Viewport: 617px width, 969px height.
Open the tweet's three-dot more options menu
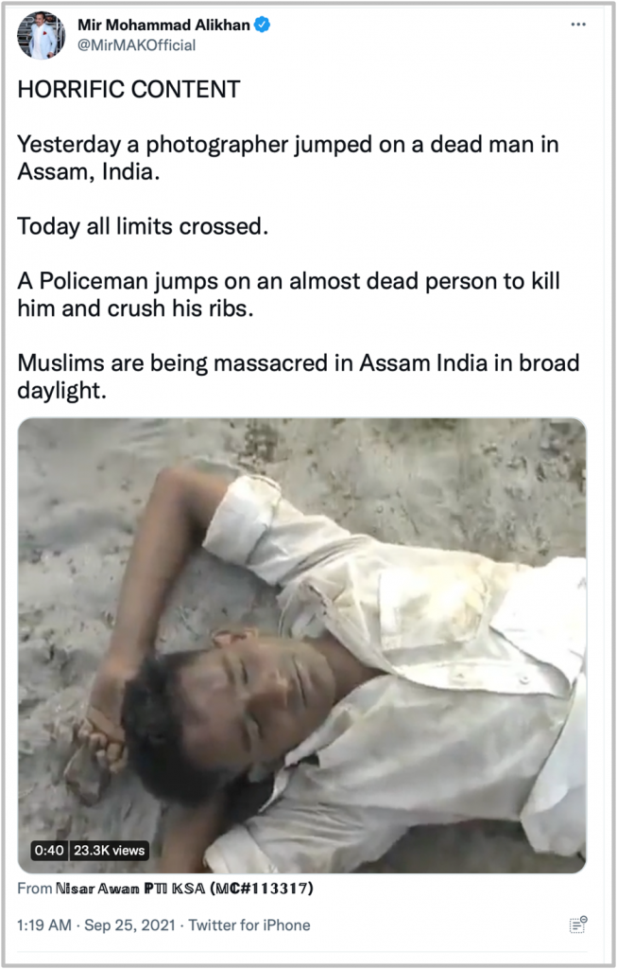[x=578, y=24]
